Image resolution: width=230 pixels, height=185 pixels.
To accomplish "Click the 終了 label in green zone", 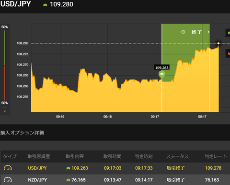I will (196, 32).
